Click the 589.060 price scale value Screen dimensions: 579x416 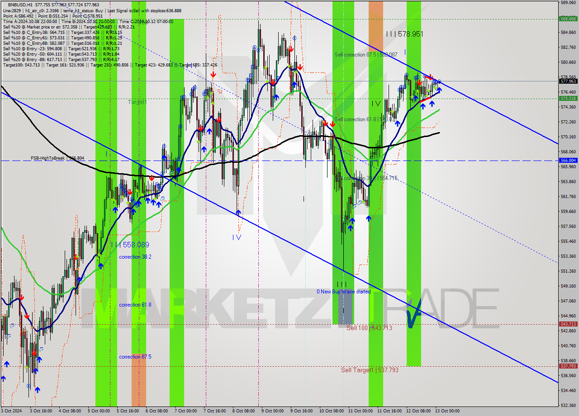(568, 3)
